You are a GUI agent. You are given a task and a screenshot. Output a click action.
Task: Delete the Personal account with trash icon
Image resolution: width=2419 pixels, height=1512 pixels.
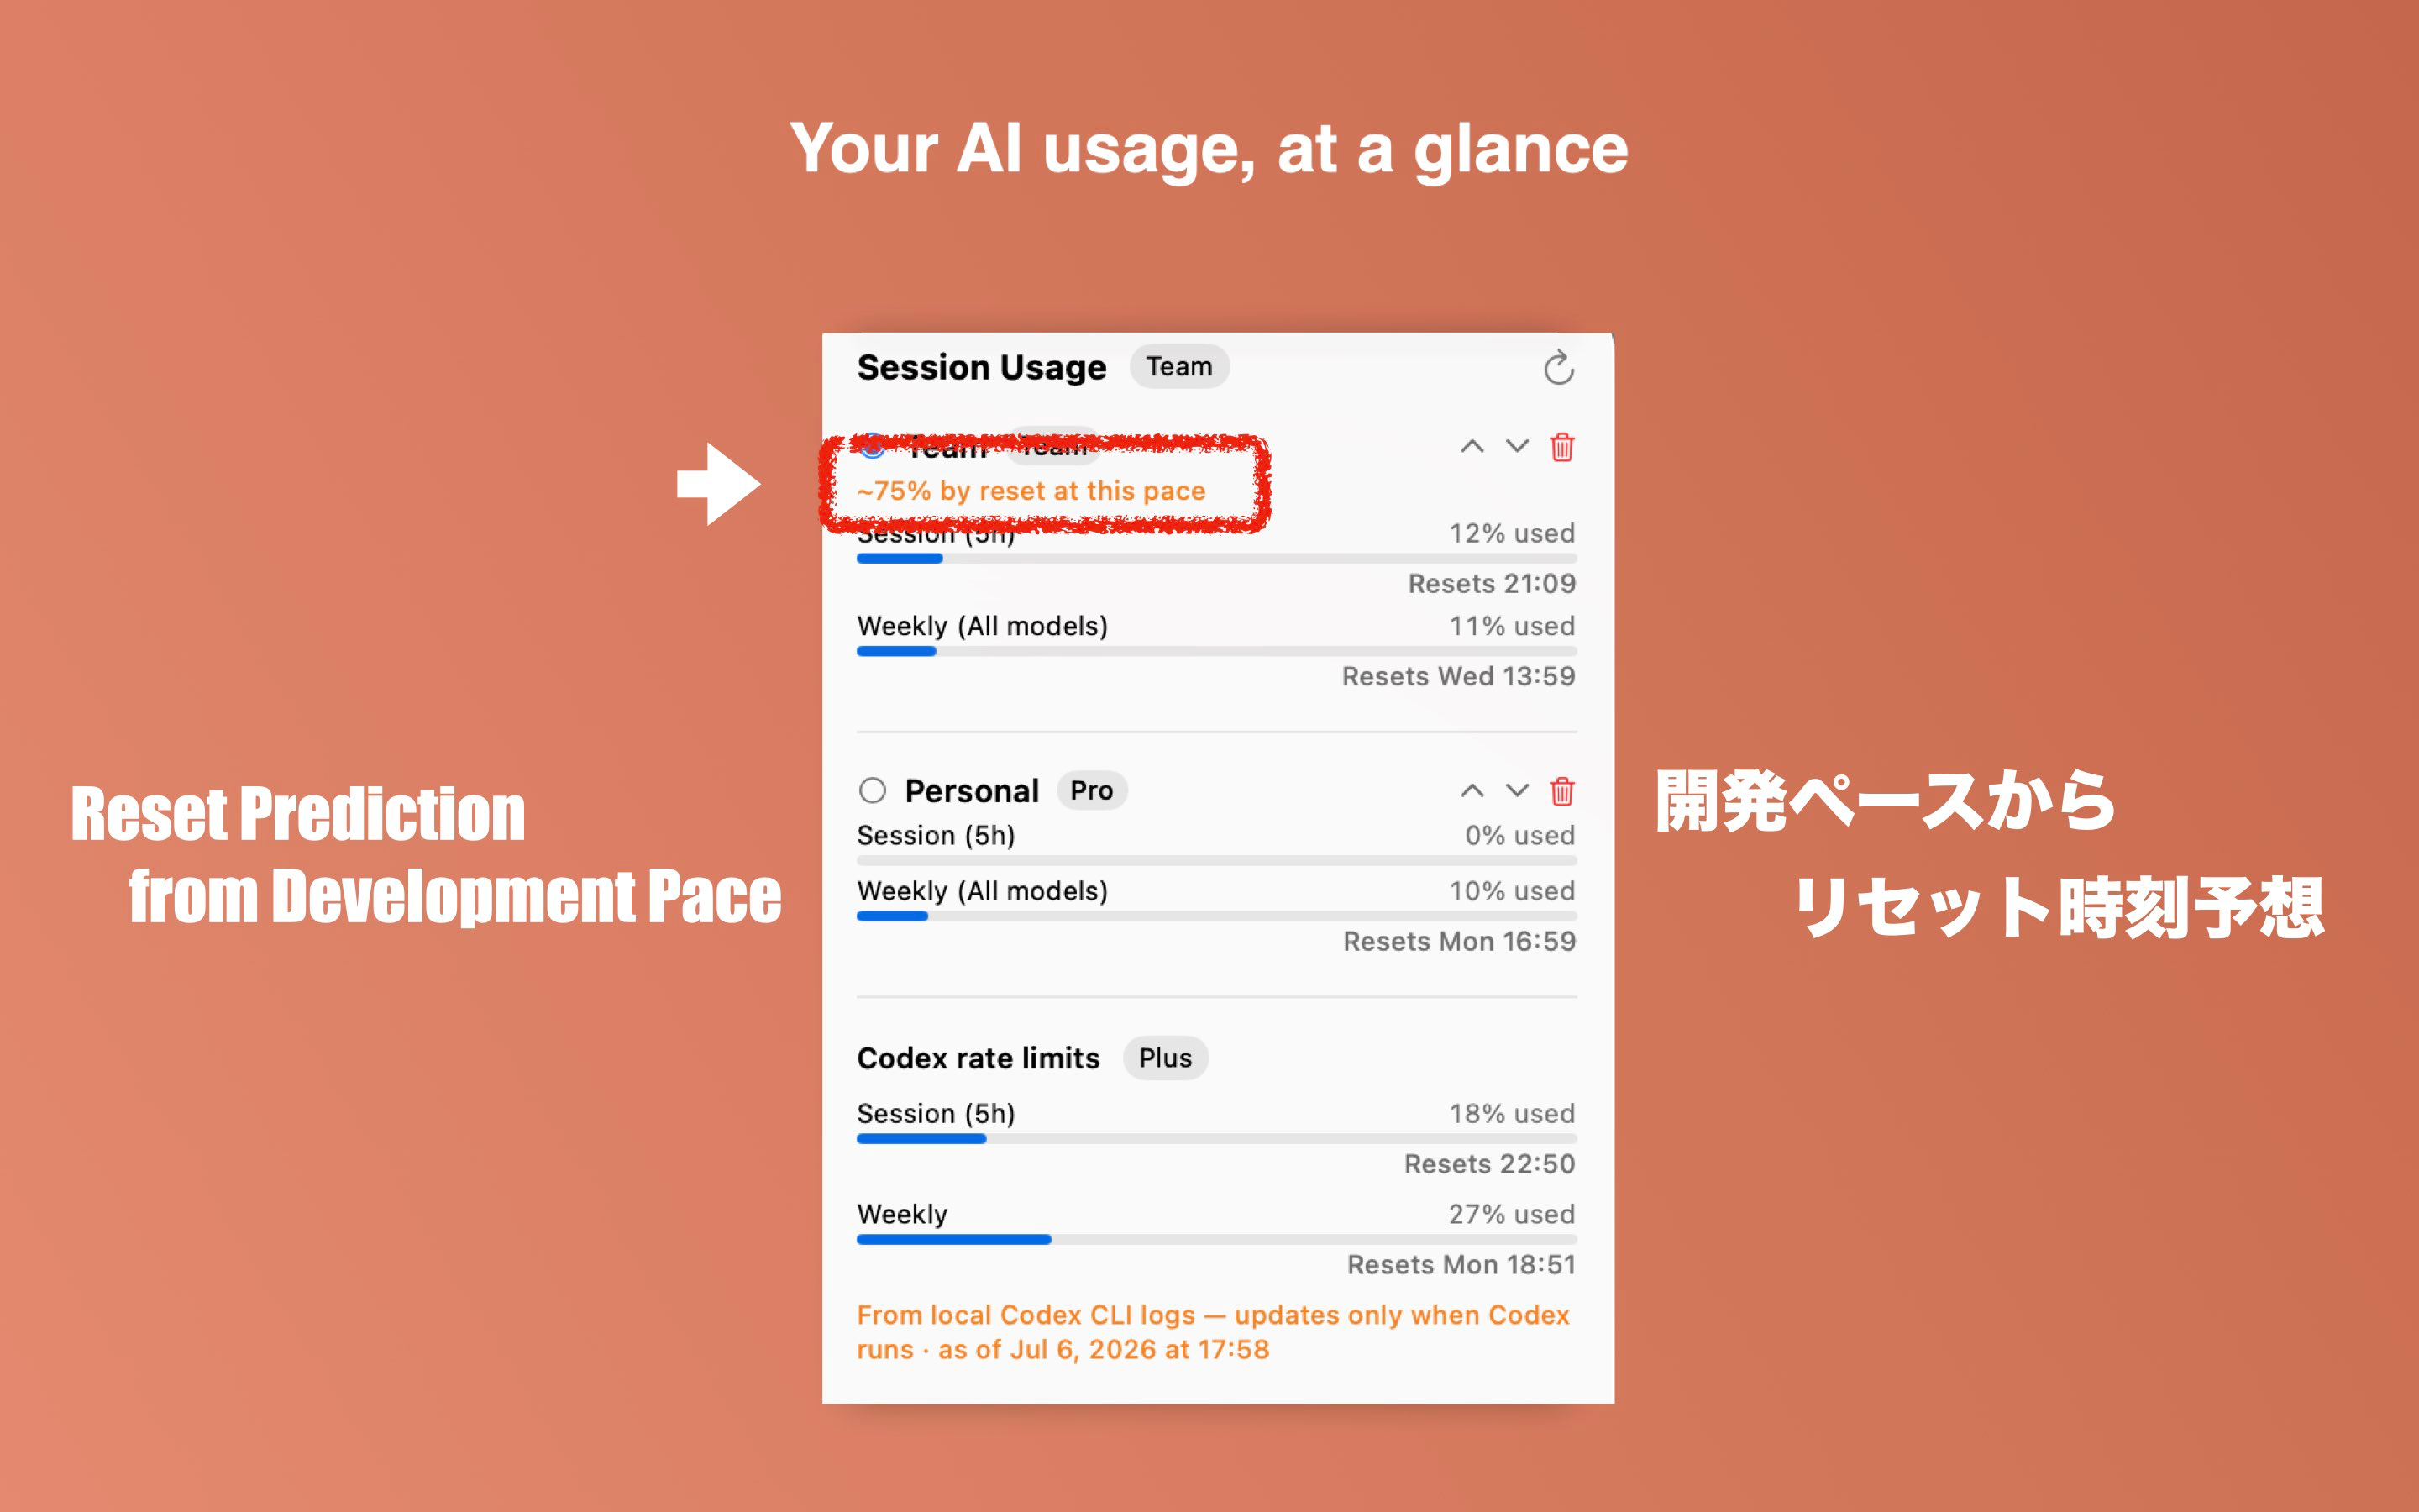click(x=1561, y=791)
